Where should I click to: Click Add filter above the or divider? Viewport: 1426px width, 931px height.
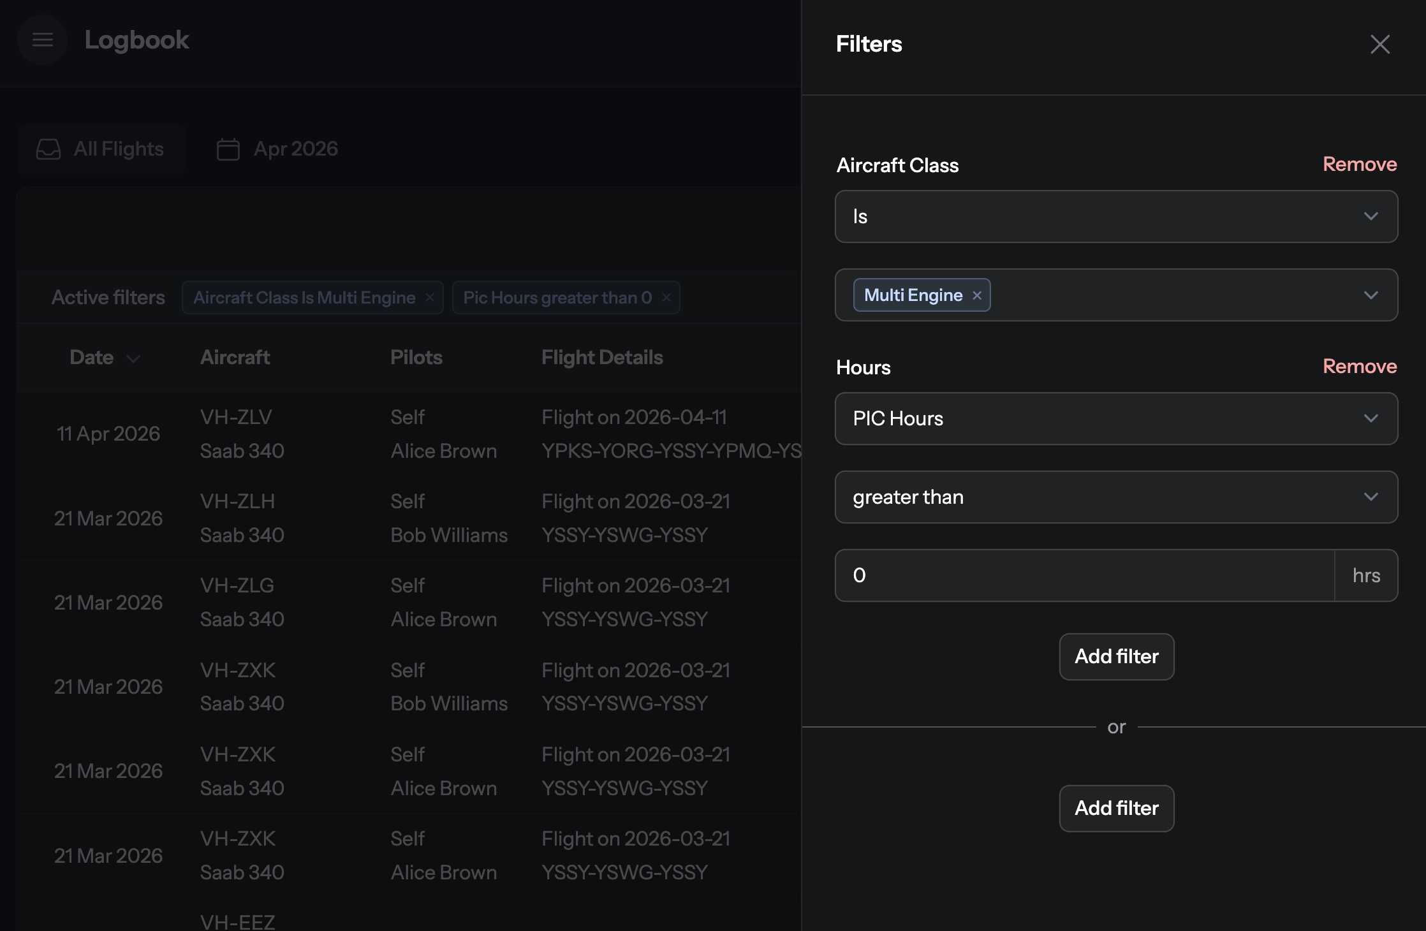pyautogui.click(x=1117, y=657)
